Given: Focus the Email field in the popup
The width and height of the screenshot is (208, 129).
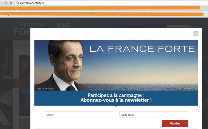Looking at the screenshot, I should 79,115.
